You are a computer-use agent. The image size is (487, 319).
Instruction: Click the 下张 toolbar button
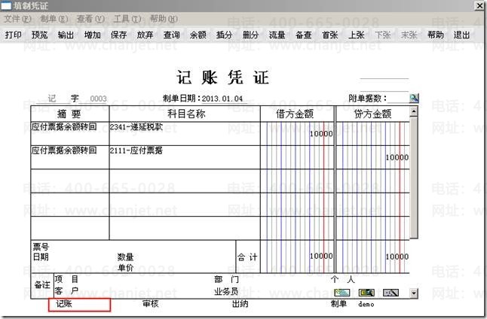click(x=383, y=35)
